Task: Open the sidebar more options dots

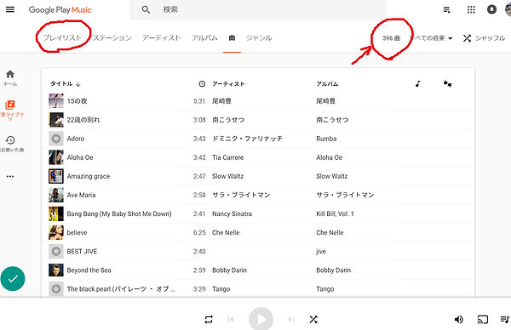Action: click(10, 176)
